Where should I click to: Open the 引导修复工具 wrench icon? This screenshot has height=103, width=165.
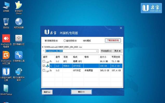(x=19, y=57)
